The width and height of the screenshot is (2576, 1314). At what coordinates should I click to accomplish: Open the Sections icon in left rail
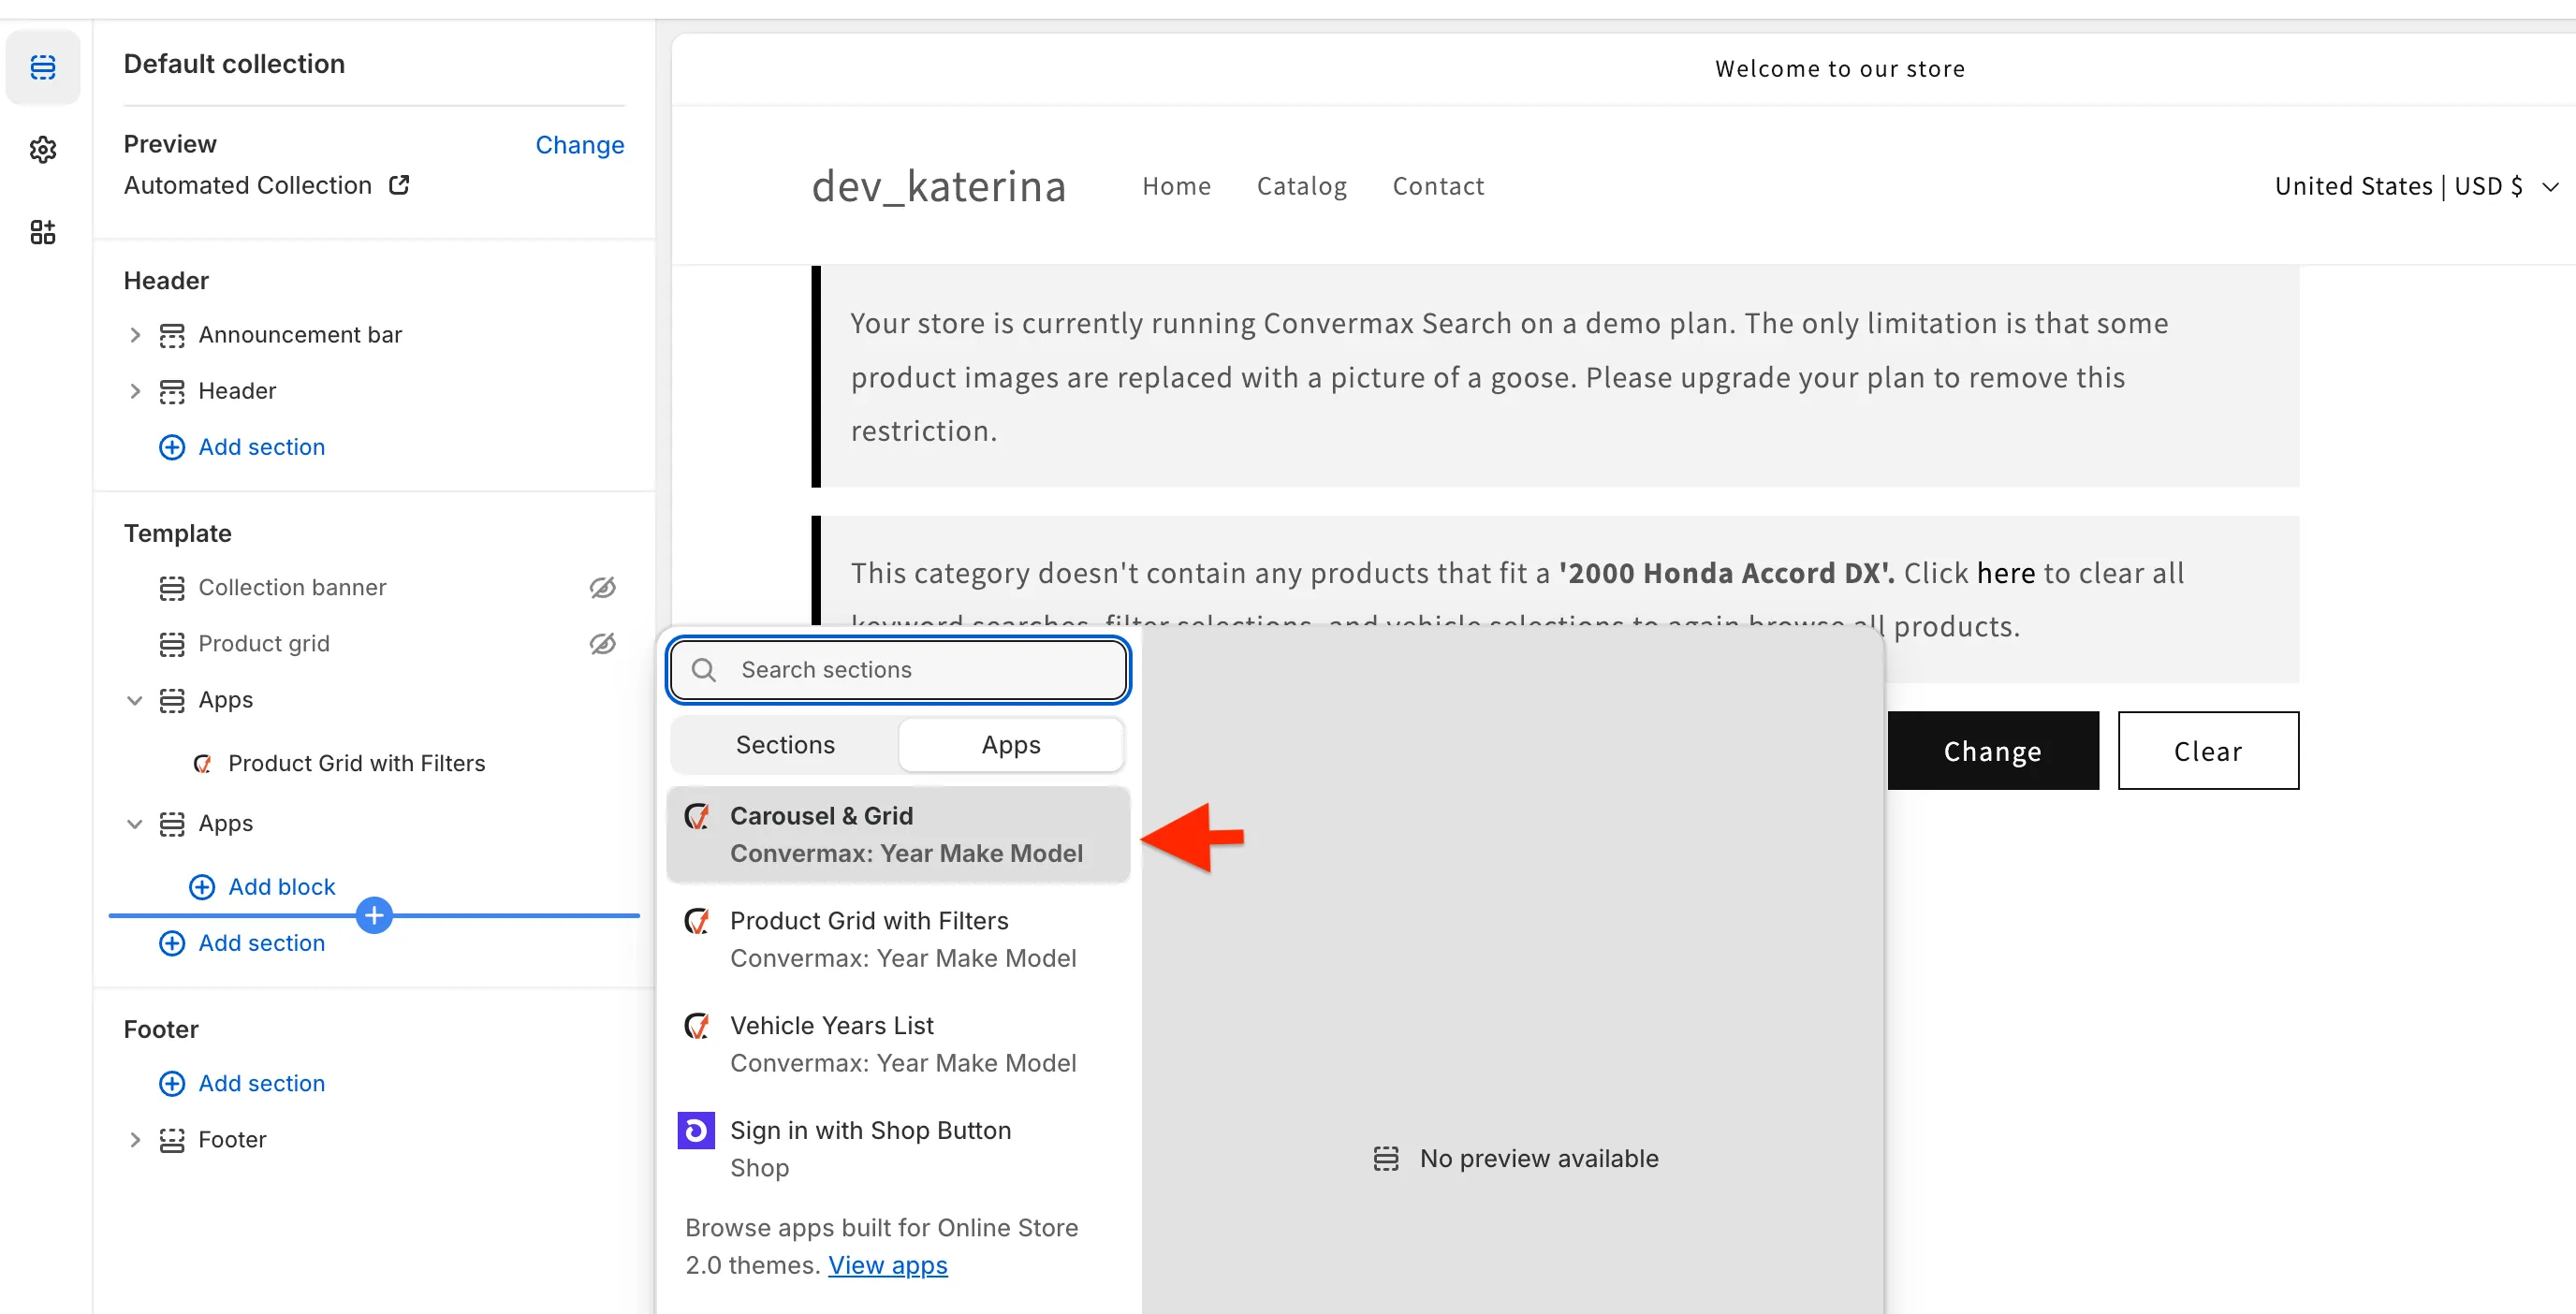(x=43, y=67)
